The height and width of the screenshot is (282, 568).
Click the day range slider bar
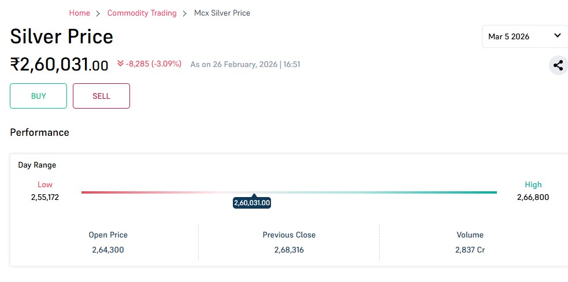[x=376, y=192]
